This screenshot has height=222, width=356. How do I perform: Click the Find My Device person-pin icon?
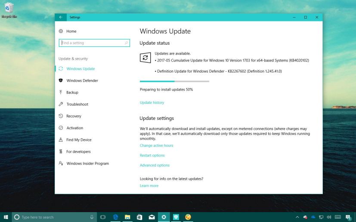click(61, 140)
